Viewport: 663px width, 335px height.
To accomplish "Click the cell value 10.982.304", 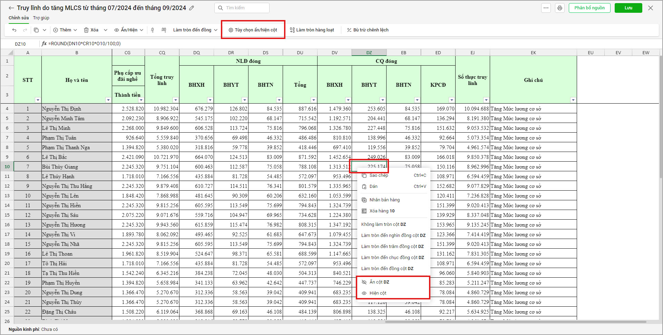I will coord(162,109).
